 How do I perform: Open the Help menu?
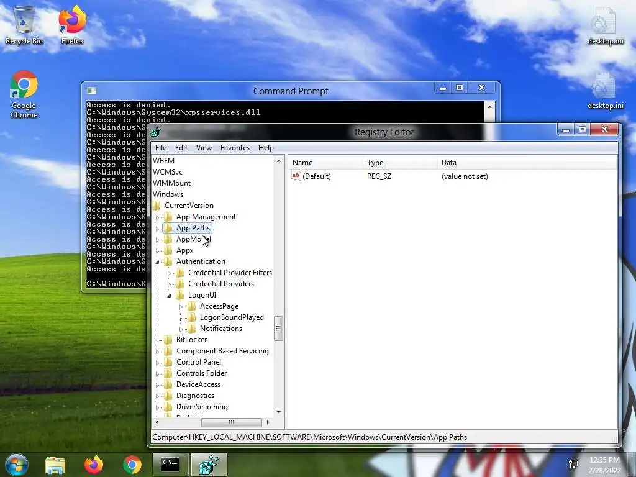(x=266, y=148)
